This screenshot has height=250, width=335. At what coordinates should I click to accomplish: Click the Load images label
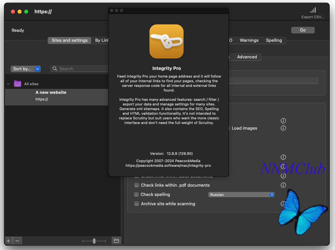point(244,128)
